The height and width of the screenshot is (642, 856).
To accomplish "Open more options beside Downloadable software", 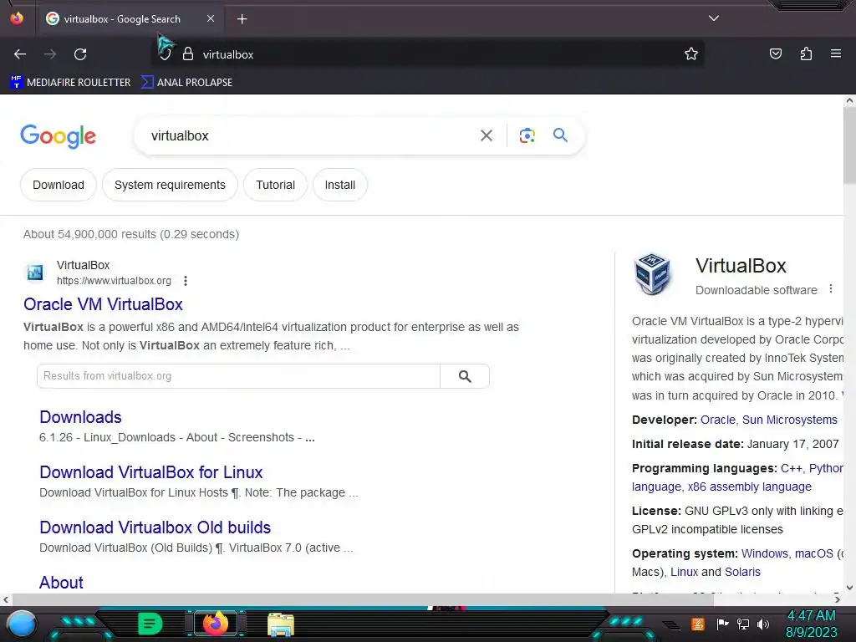I will pos(831,288).
